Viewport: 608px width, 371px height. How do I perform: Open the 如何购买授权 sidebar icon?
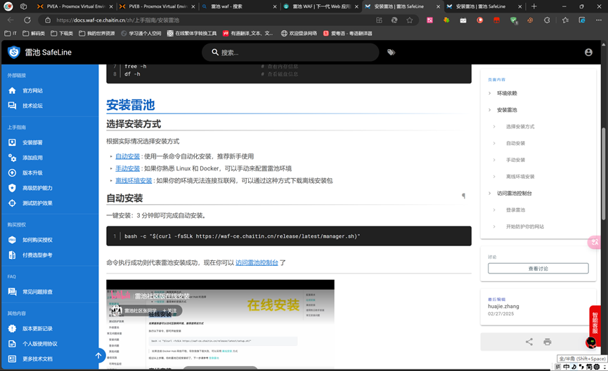(12, 240)
